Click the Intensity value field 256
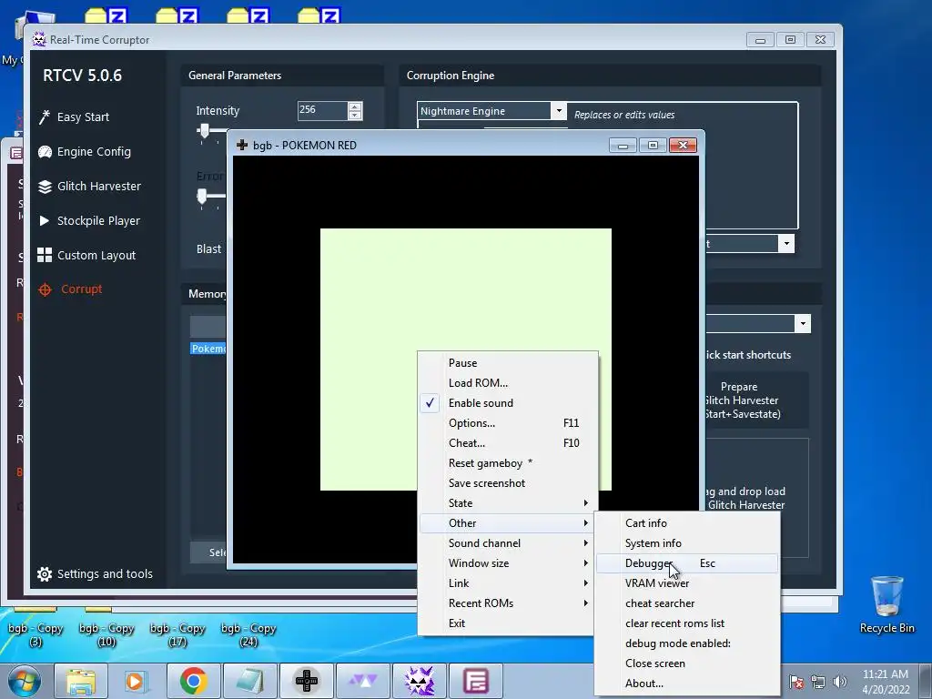The width and height of the screenshot is (932, 699). (322, 110)
